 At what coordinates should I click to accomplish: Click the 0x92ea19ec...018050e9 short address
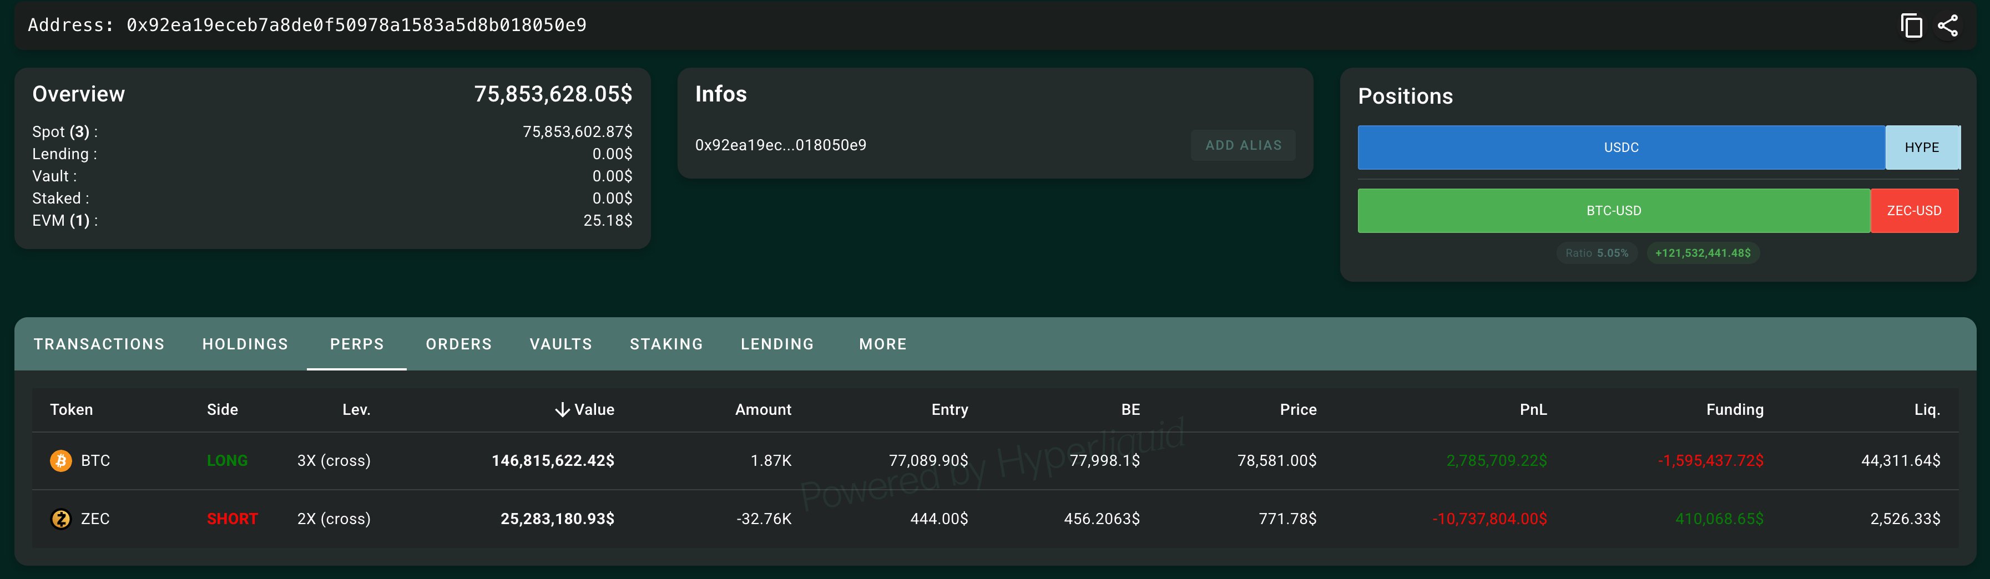780,145
